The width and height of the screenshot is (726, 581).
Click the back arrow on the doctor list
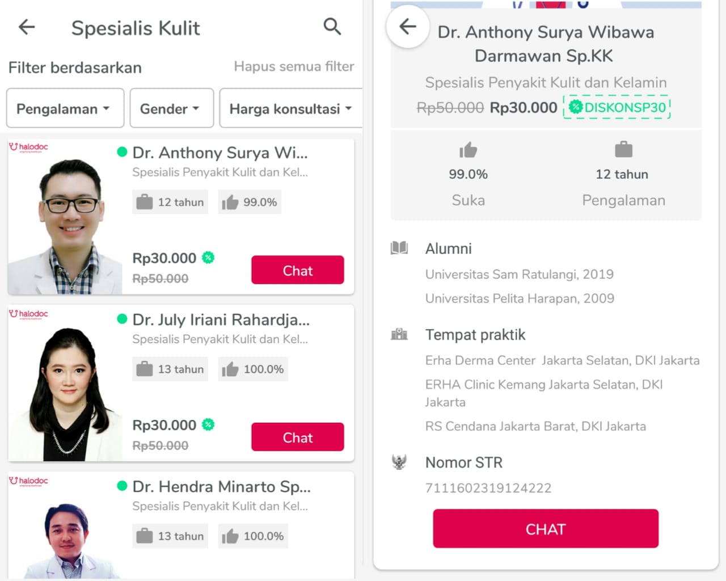[x=26, y=27]
